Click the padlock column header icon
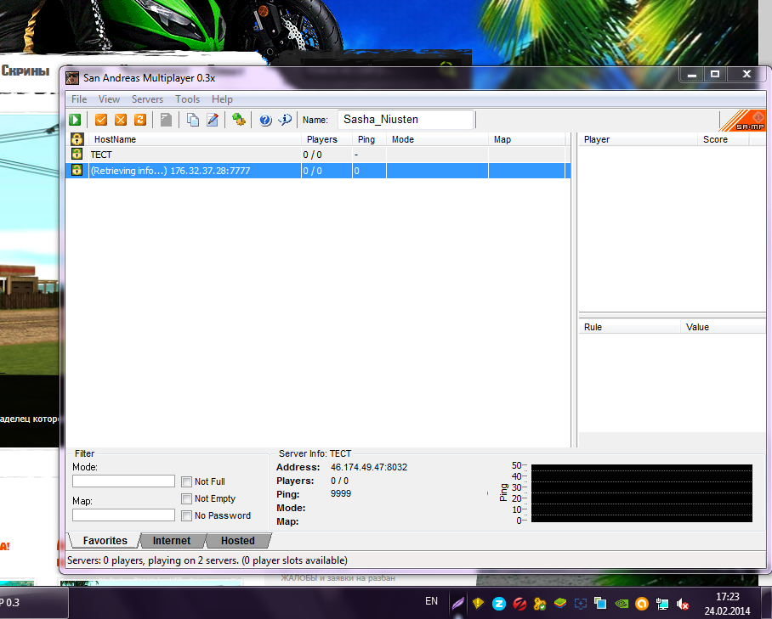 (x=77, y=139)
